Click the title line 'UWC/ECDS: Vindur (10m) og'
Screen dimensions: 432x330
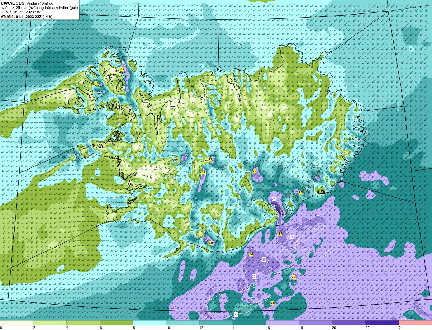(27, 3)
